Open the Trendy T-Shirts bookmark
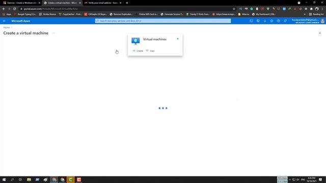The image size is (326, 183). point(198,14)
